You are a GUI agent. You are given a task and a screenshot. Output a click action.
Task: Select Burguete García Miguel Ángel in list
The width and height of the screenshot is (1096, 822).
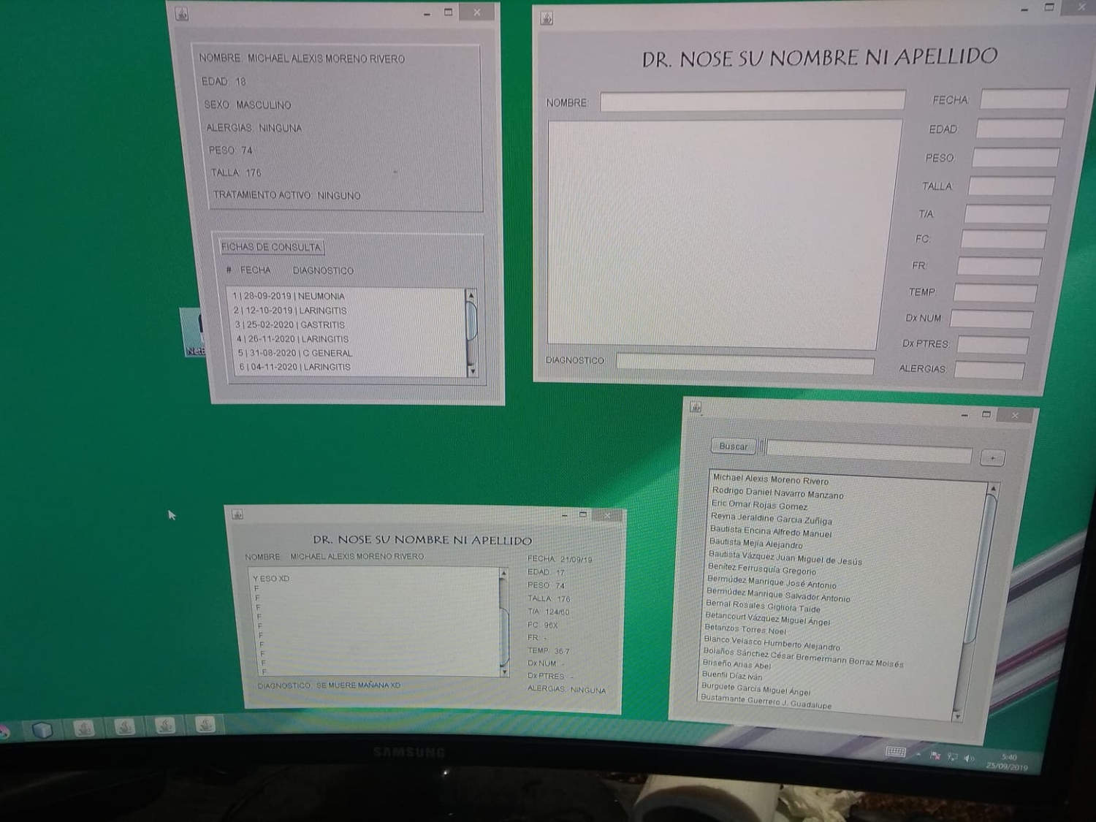click(756, 689)
